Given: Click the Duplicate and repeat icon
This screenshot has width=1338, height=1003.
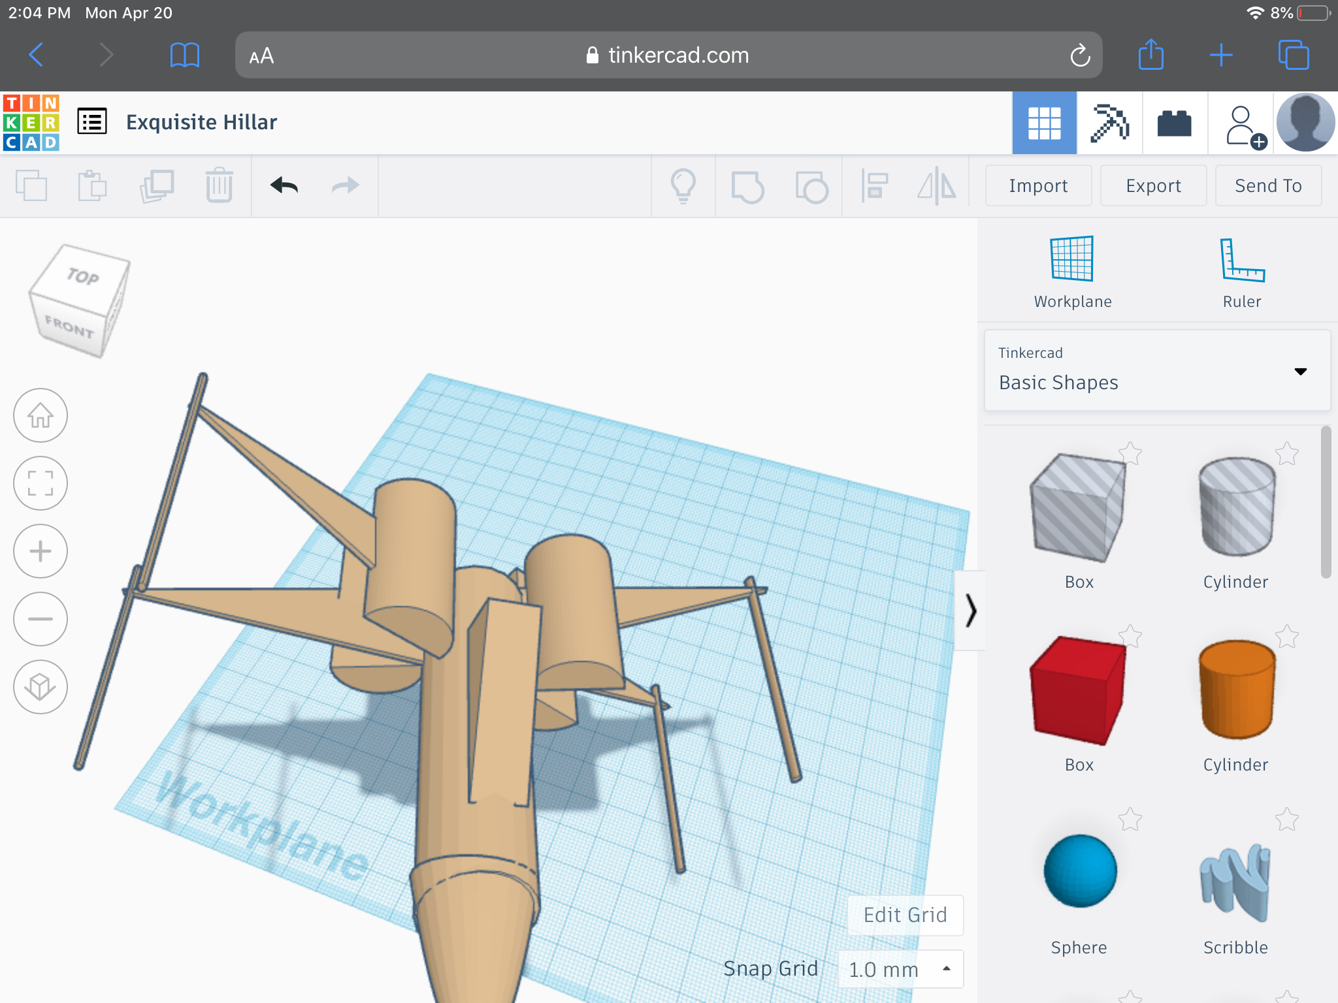Looking at the screenshot, I should pyautogui.click(x=157, y=186).
